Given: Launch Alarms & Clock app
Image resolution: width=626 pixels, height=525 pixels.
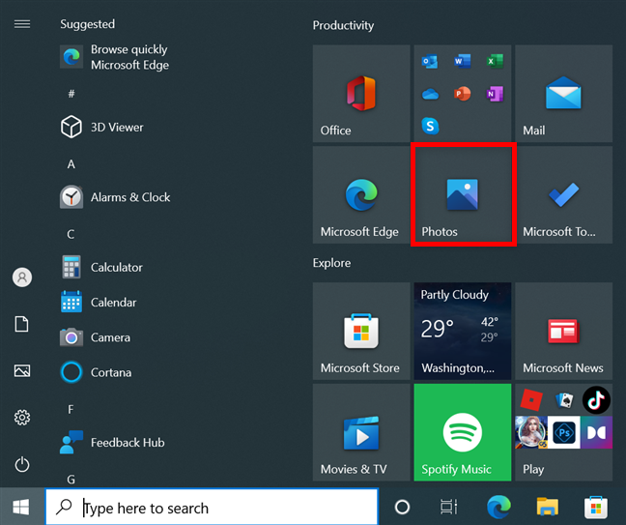Looking at the screenshot, I should (115, 197).
